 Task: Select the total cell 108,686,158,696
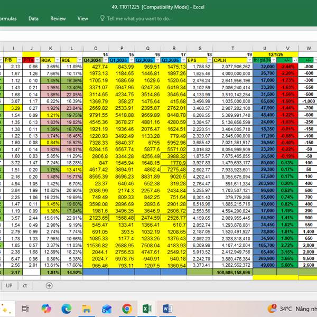pos(232,272)
